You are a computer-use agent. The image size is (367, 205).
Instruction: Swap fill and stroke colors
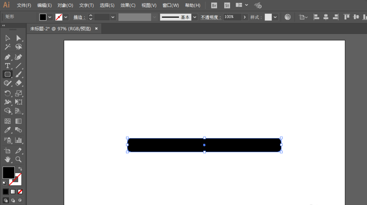click(20, 169)
